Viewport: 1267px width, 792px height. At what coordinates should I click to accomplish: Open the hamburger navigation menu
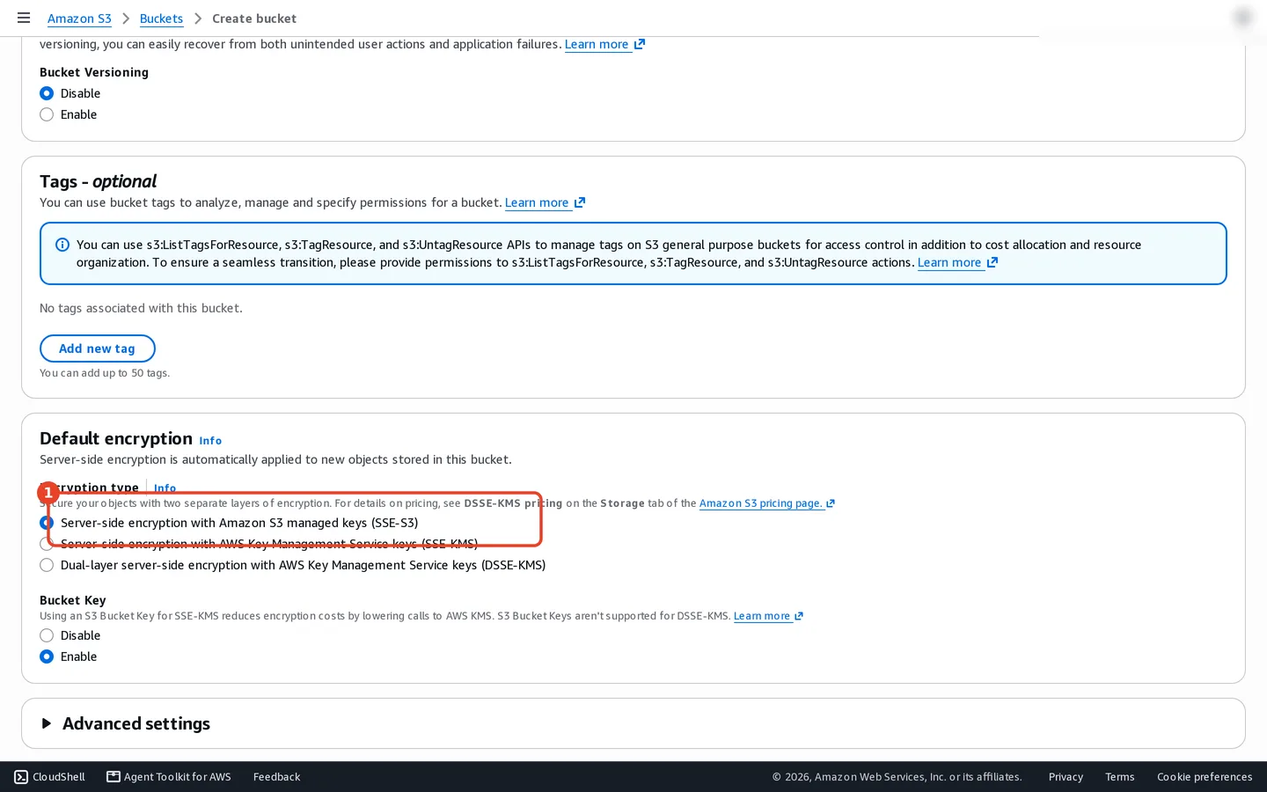coord(24,18)
